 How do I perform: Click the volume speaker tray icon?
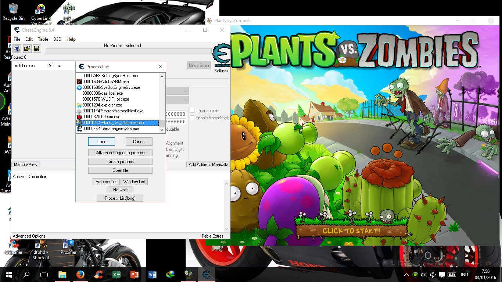[424, 275]
